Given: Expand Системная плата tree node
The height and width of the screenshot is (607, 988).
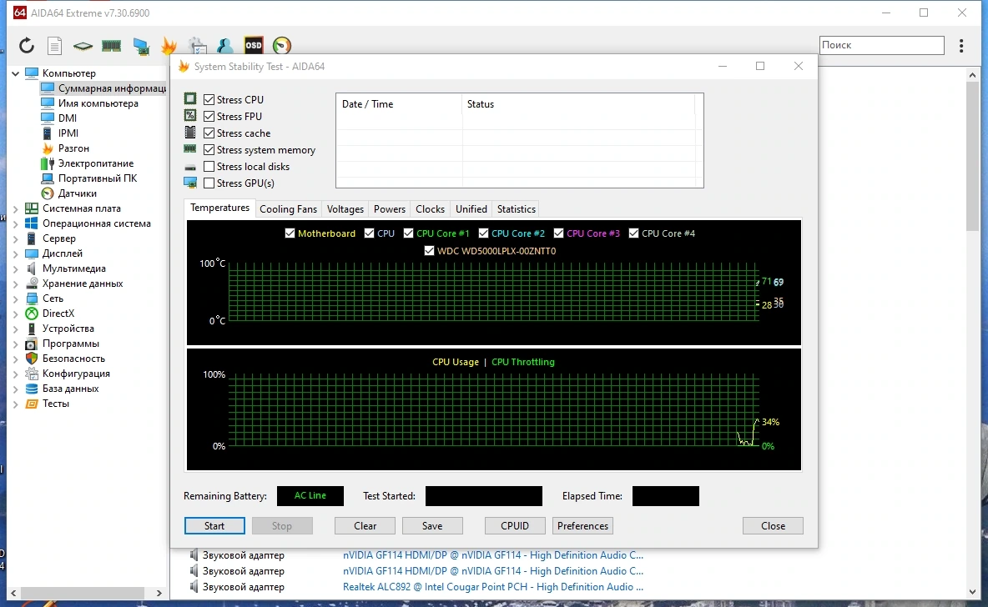Looking at the screenshot, I should [15, 208].
